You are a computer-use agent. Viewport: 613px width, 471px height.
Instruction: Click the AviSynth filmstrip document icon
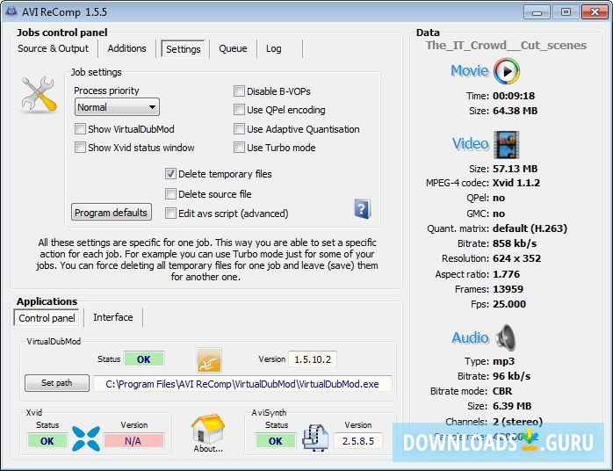315,438
